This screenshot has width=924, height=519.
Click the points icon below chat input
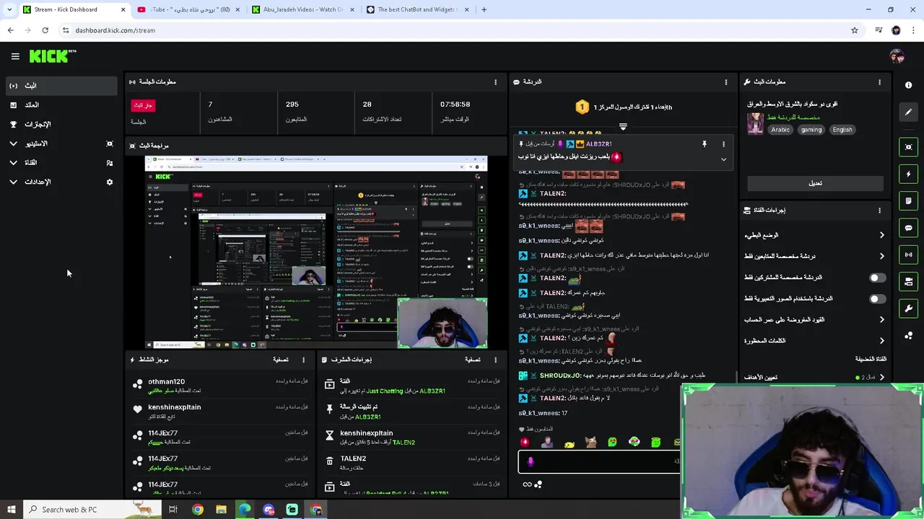point(538,484)
